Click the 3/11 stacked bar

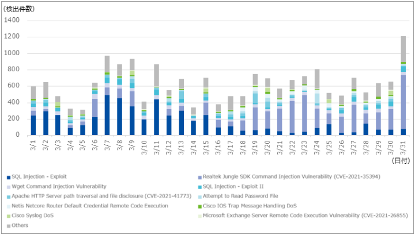[x=156, y=100]
